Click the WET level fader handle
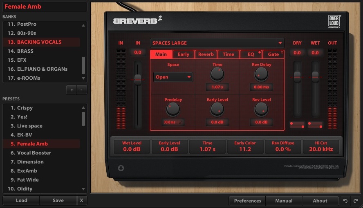363x208 pixels. pyautogui.click(x=315, y=76)
